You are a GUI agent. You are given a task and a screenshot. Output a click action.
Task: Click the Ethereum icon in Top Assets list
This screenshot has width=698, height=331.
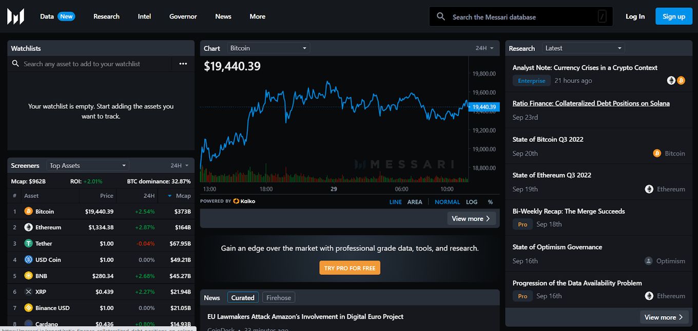click(x=29, y=227)
